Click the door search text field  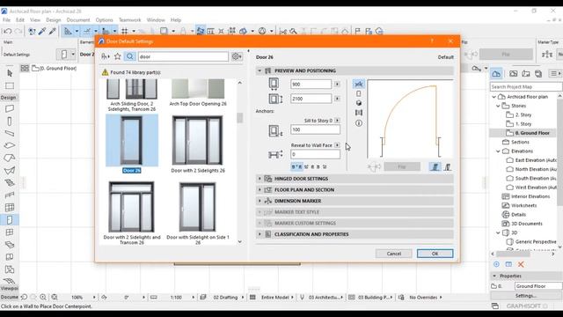(183, 56)
